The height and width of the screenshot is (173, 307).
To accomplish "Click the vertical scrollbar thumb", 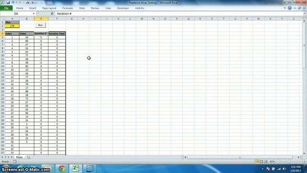I will click(x=305, y=45).
